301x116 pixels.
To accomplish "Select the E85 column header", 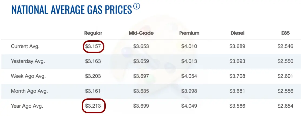I will click(285, 33).
